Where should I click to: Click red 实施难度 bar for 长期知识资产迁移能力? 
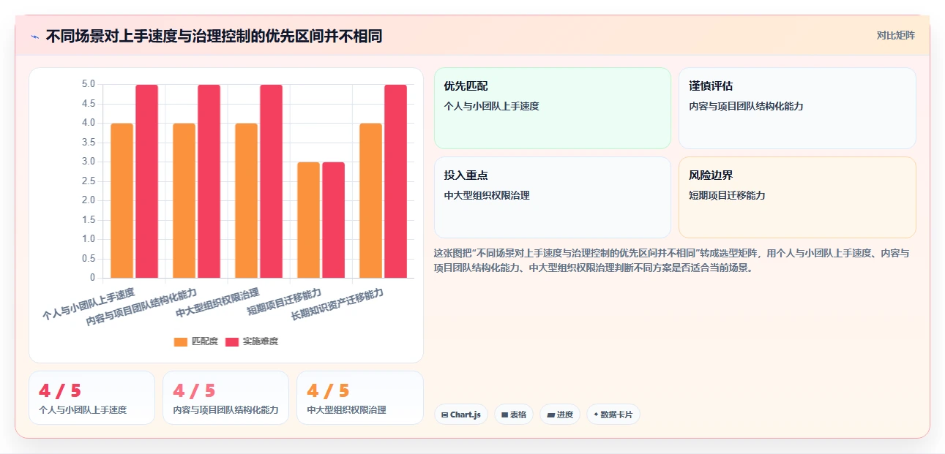(395, 181)
